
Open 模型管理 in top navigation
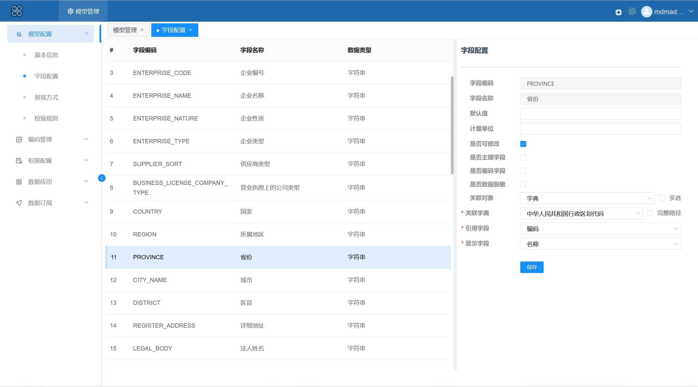[83, 11]
